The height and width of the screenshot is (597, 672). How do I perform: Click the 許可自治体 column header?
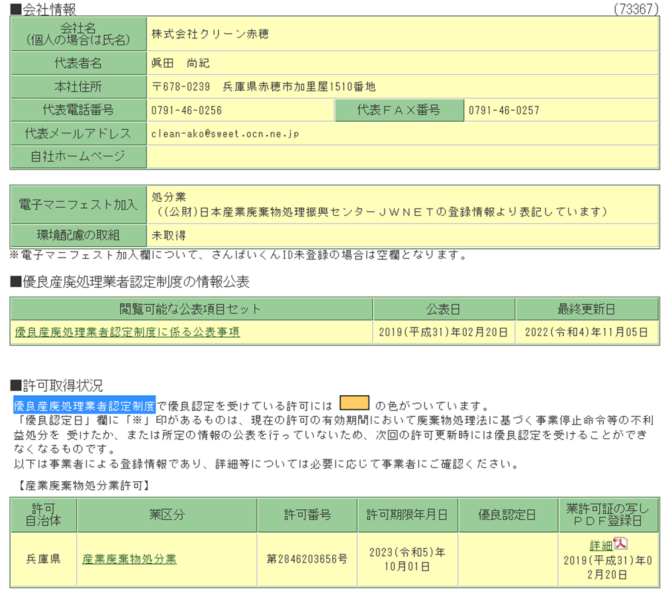point(43,515)
